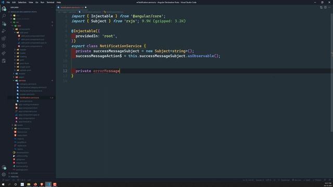
Task: Click unsaved-changes dot on the editor tab
Action: point(86,7)
